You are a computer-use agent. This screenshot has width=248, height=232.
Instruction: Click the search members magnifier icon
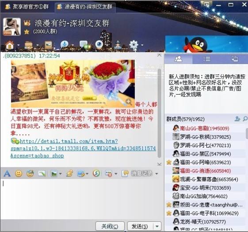245,119
